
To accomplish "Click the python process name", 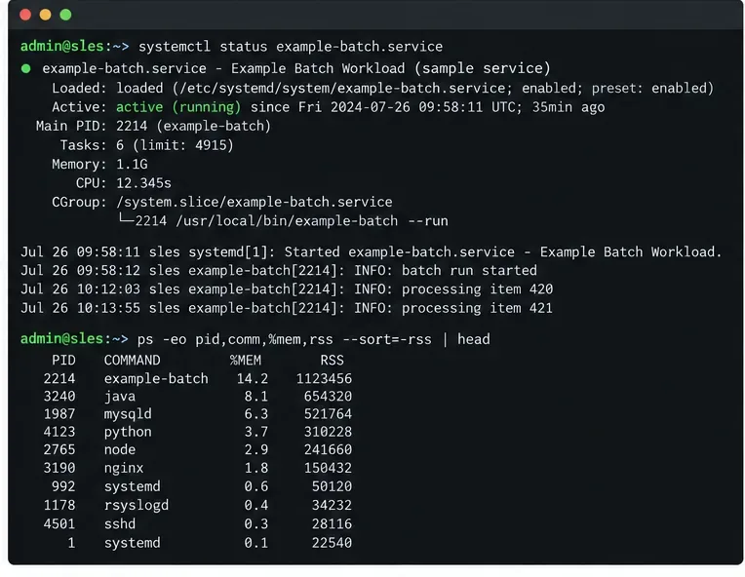I will 128,432.
